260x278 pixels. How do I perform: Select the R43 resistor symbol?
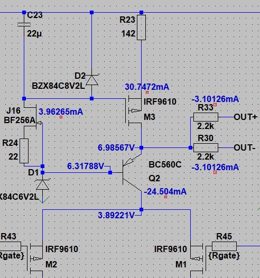click(x=10, y=246)
